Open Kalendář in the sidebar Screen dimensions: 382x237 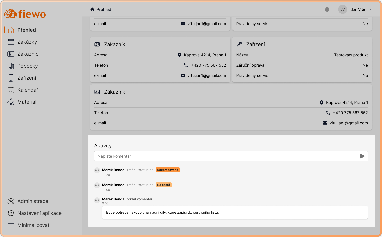pos(28,90)
